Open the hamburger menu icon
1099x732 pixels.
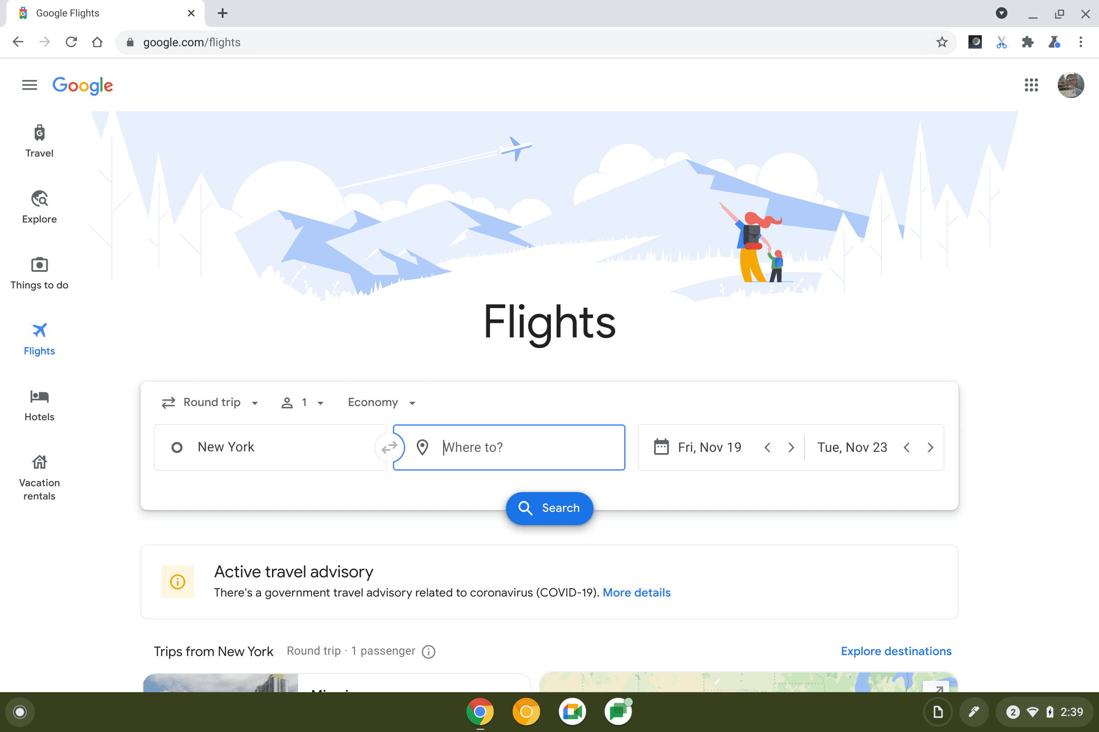(28, 84)
